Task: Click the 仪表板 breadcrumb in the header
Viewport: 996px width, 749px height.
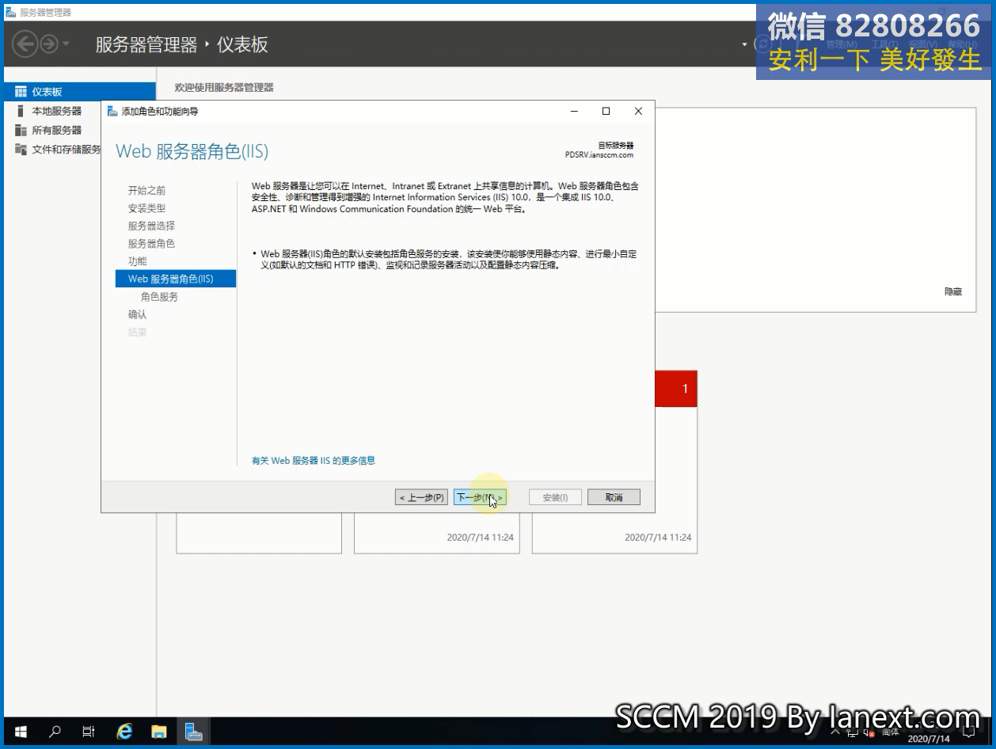Action: (243, 44)
